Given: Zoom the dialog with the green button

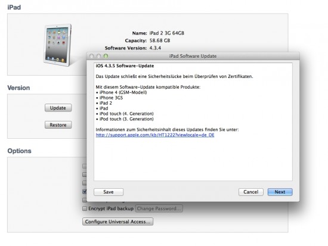Looking at the screenshot, I should 106,56.
